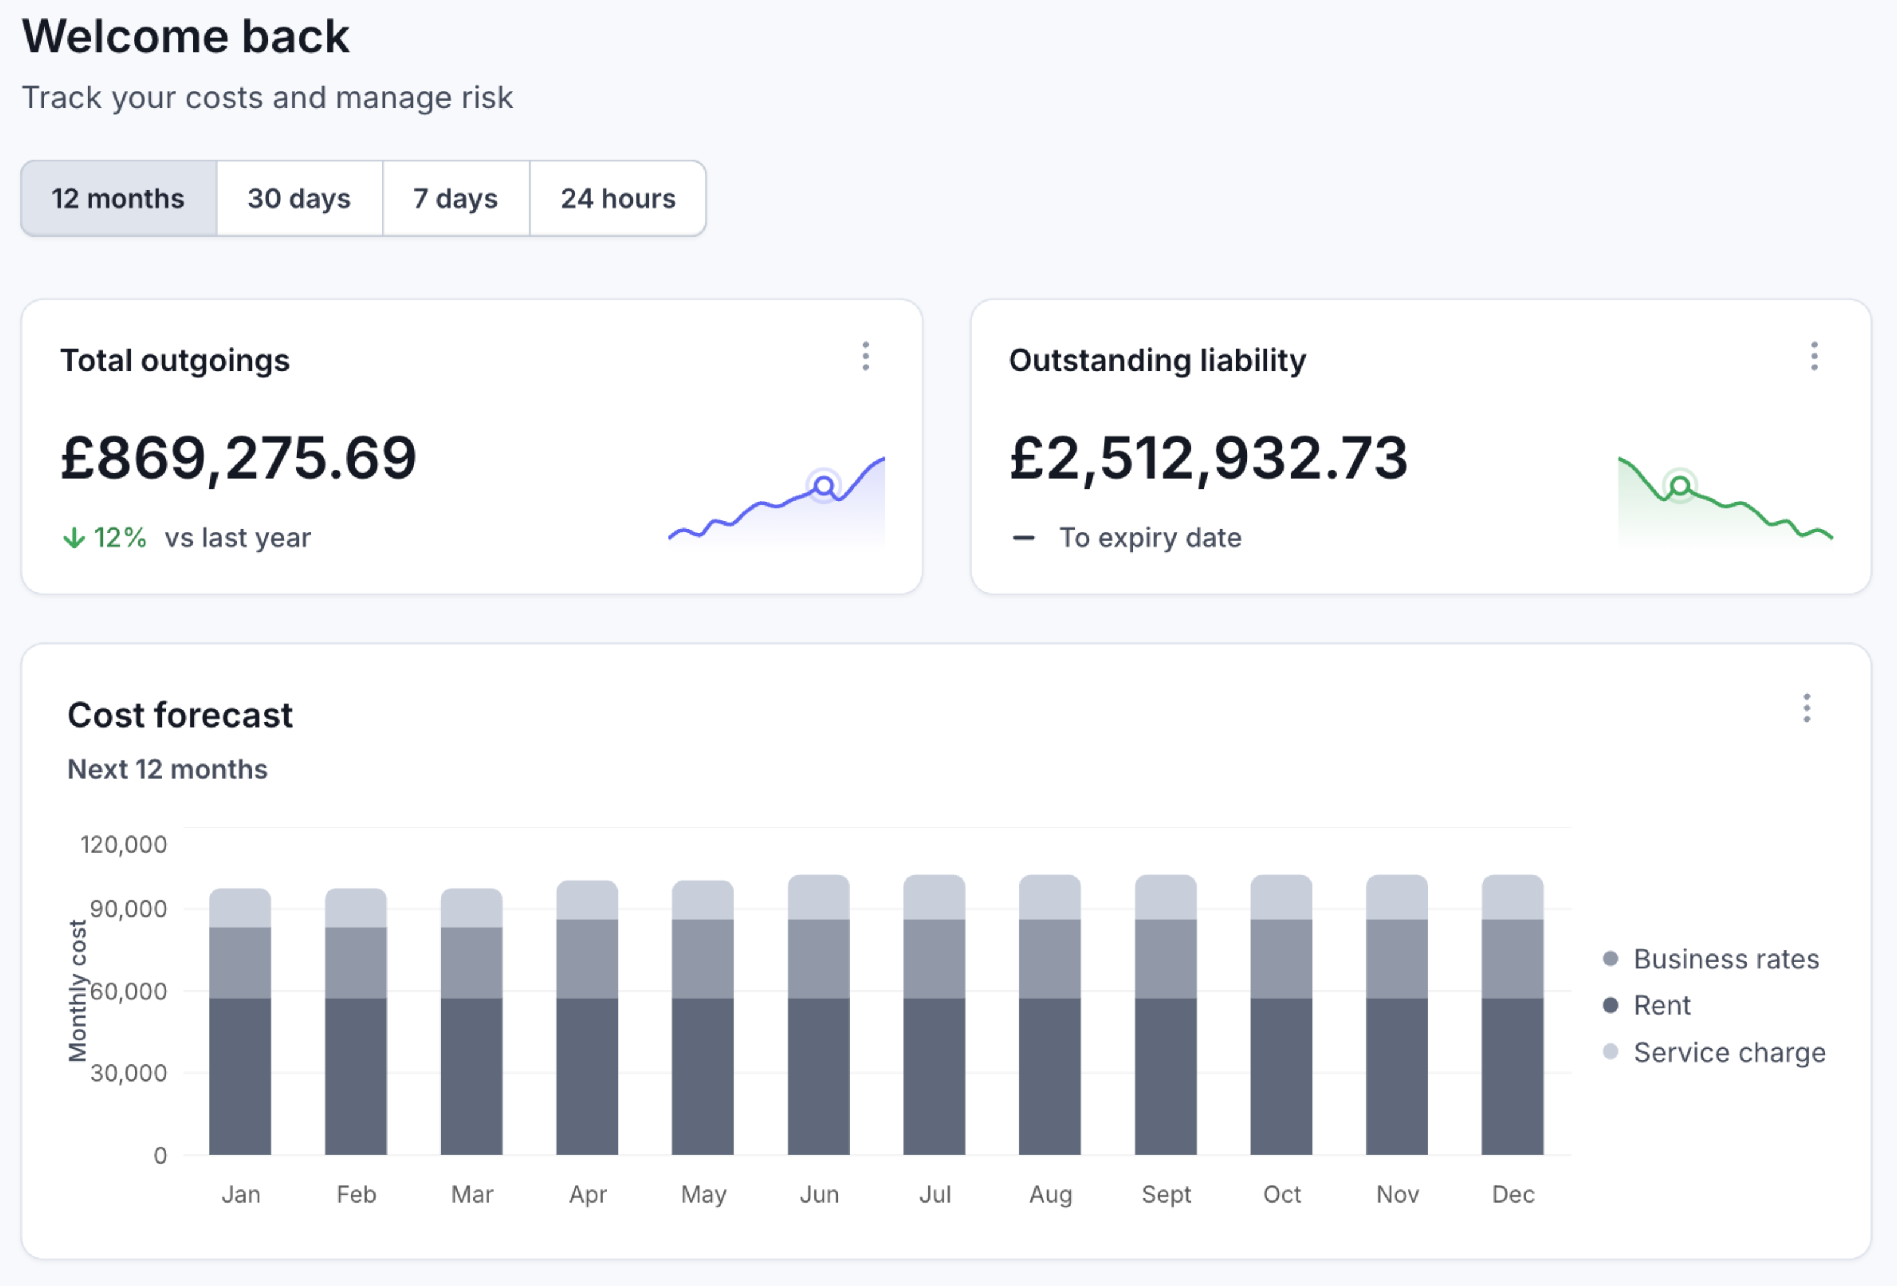Open the Outstanding liability kebab menu
Viewport: 1897px width, 1286px height.
click(x=1814, y=356)
